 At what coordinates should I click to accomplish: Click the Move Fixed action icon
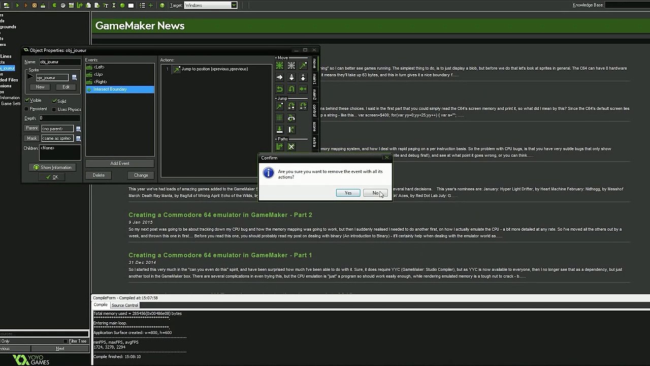279,66
